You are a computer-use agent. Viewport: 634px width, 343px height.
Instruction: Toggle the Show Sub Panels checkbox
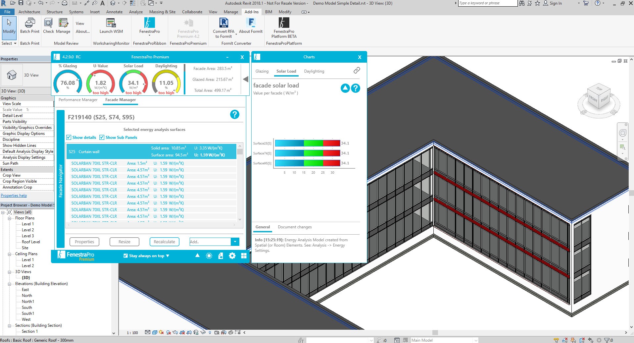(x=102, y=138)
